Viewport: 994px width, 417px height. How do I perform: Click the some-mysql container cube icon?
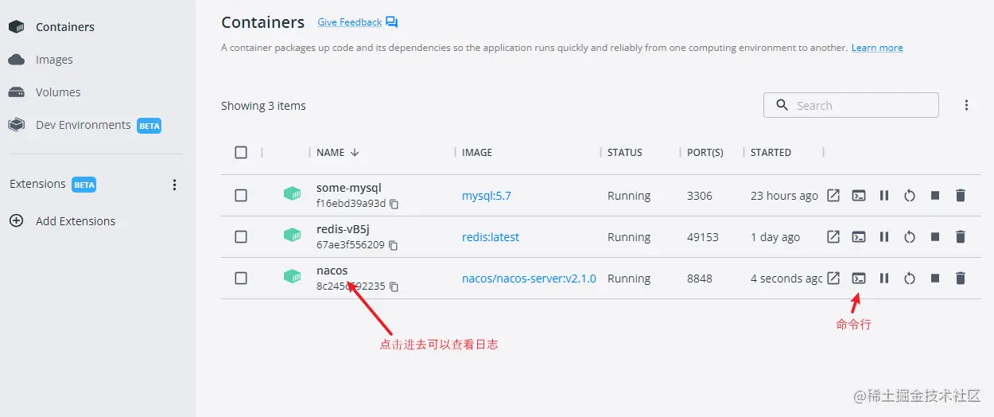[293, 194]
